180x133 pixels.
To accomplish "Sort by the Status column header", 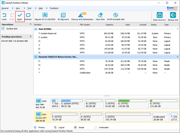I will [155, 25].
